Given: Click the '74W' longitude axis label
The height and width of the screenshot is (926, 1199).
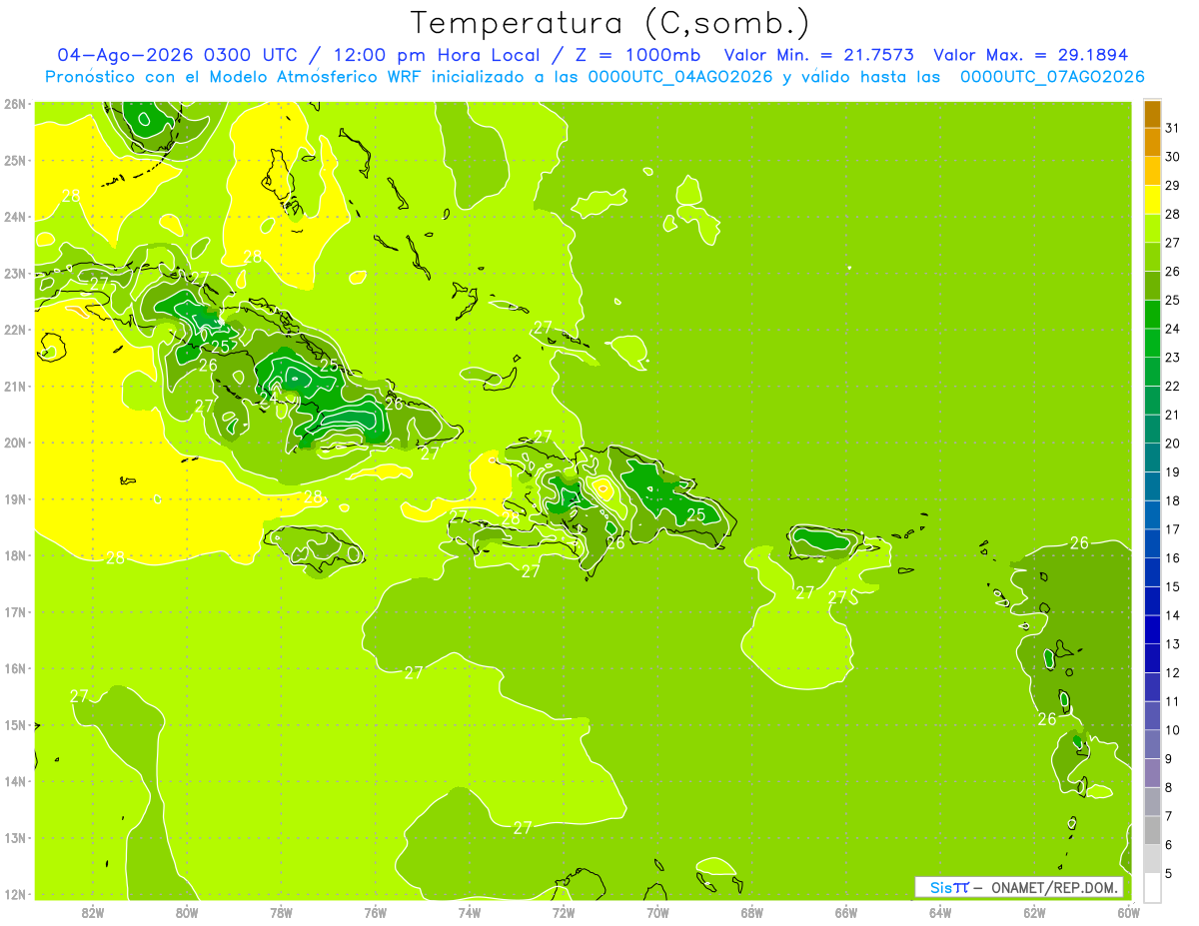Looking at the screenshot, I should tap(469, 912).
